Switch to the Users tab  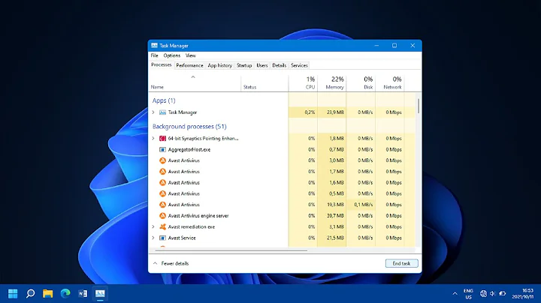262,65
